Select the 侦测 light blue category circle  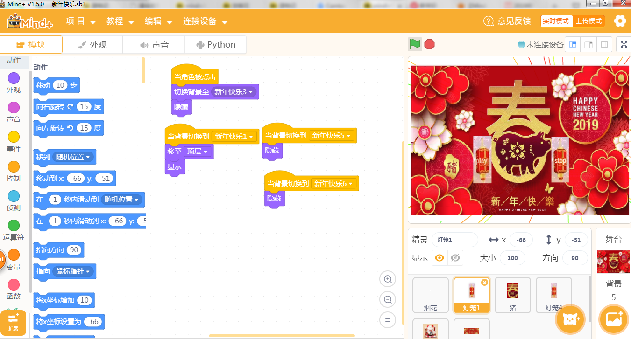[x=14, y=196]
